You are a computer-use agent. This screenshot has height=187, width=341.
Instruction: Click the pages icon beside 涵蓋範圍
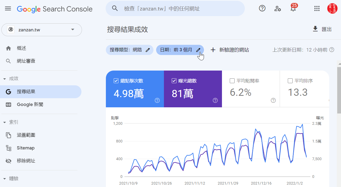[9, 135]
